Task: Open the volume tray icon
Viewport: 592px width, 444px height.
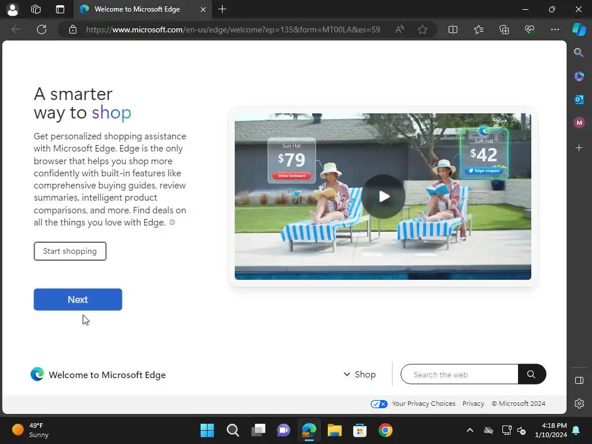Action: click(522, 430)
